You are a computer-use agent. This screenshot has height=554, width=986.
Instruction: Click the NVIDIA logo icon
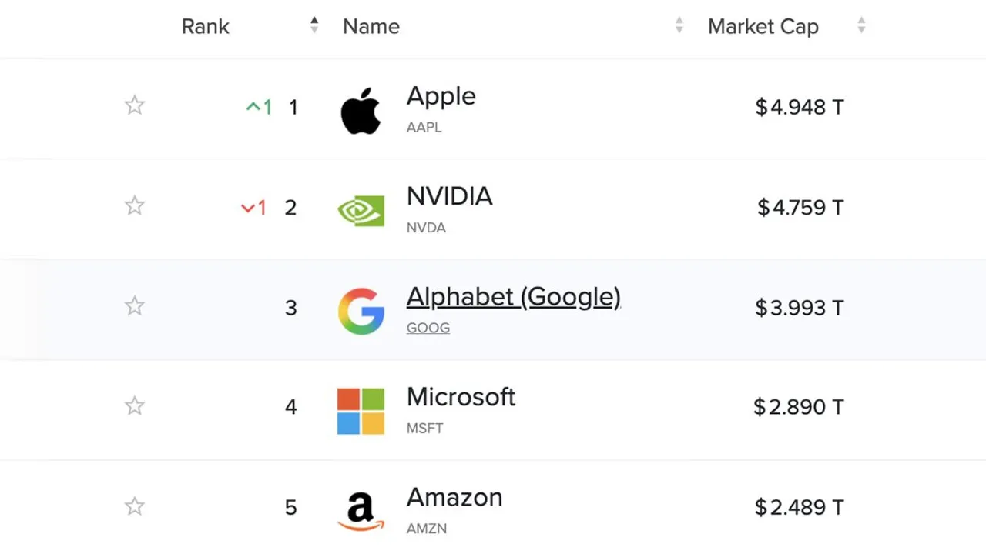tap(361, 211)
